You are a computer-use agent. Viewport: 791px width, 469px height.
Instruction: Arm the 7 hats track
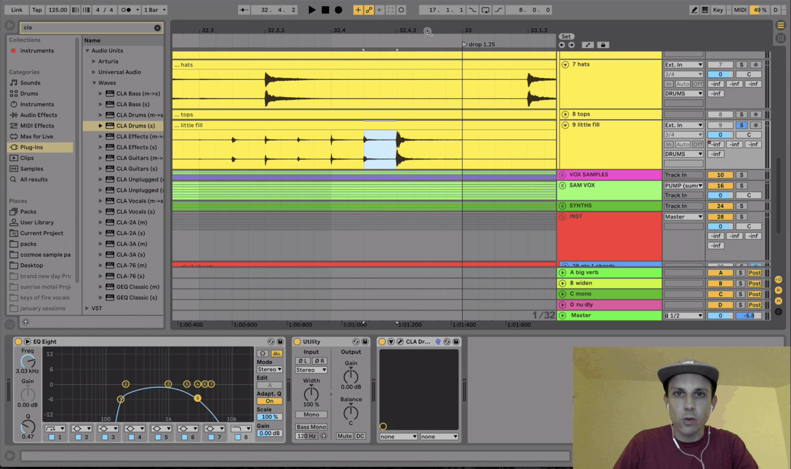pos(756,65)
